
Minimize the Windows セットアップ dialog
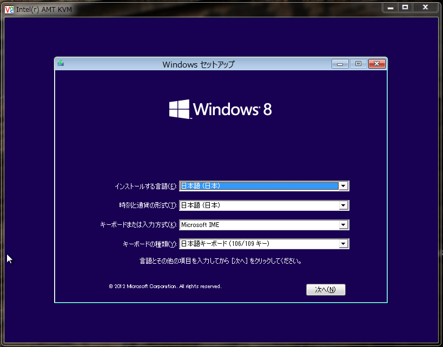pos(340,64)
